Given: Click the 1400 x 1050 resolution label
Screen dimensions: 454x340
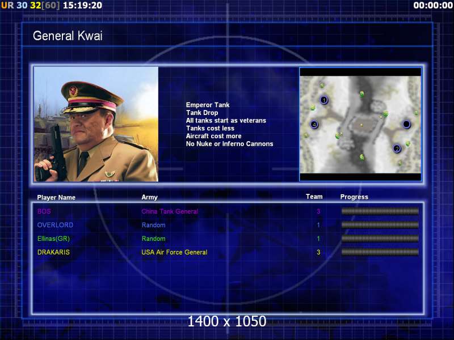Looking at the screenshot, I should [226, 321].
